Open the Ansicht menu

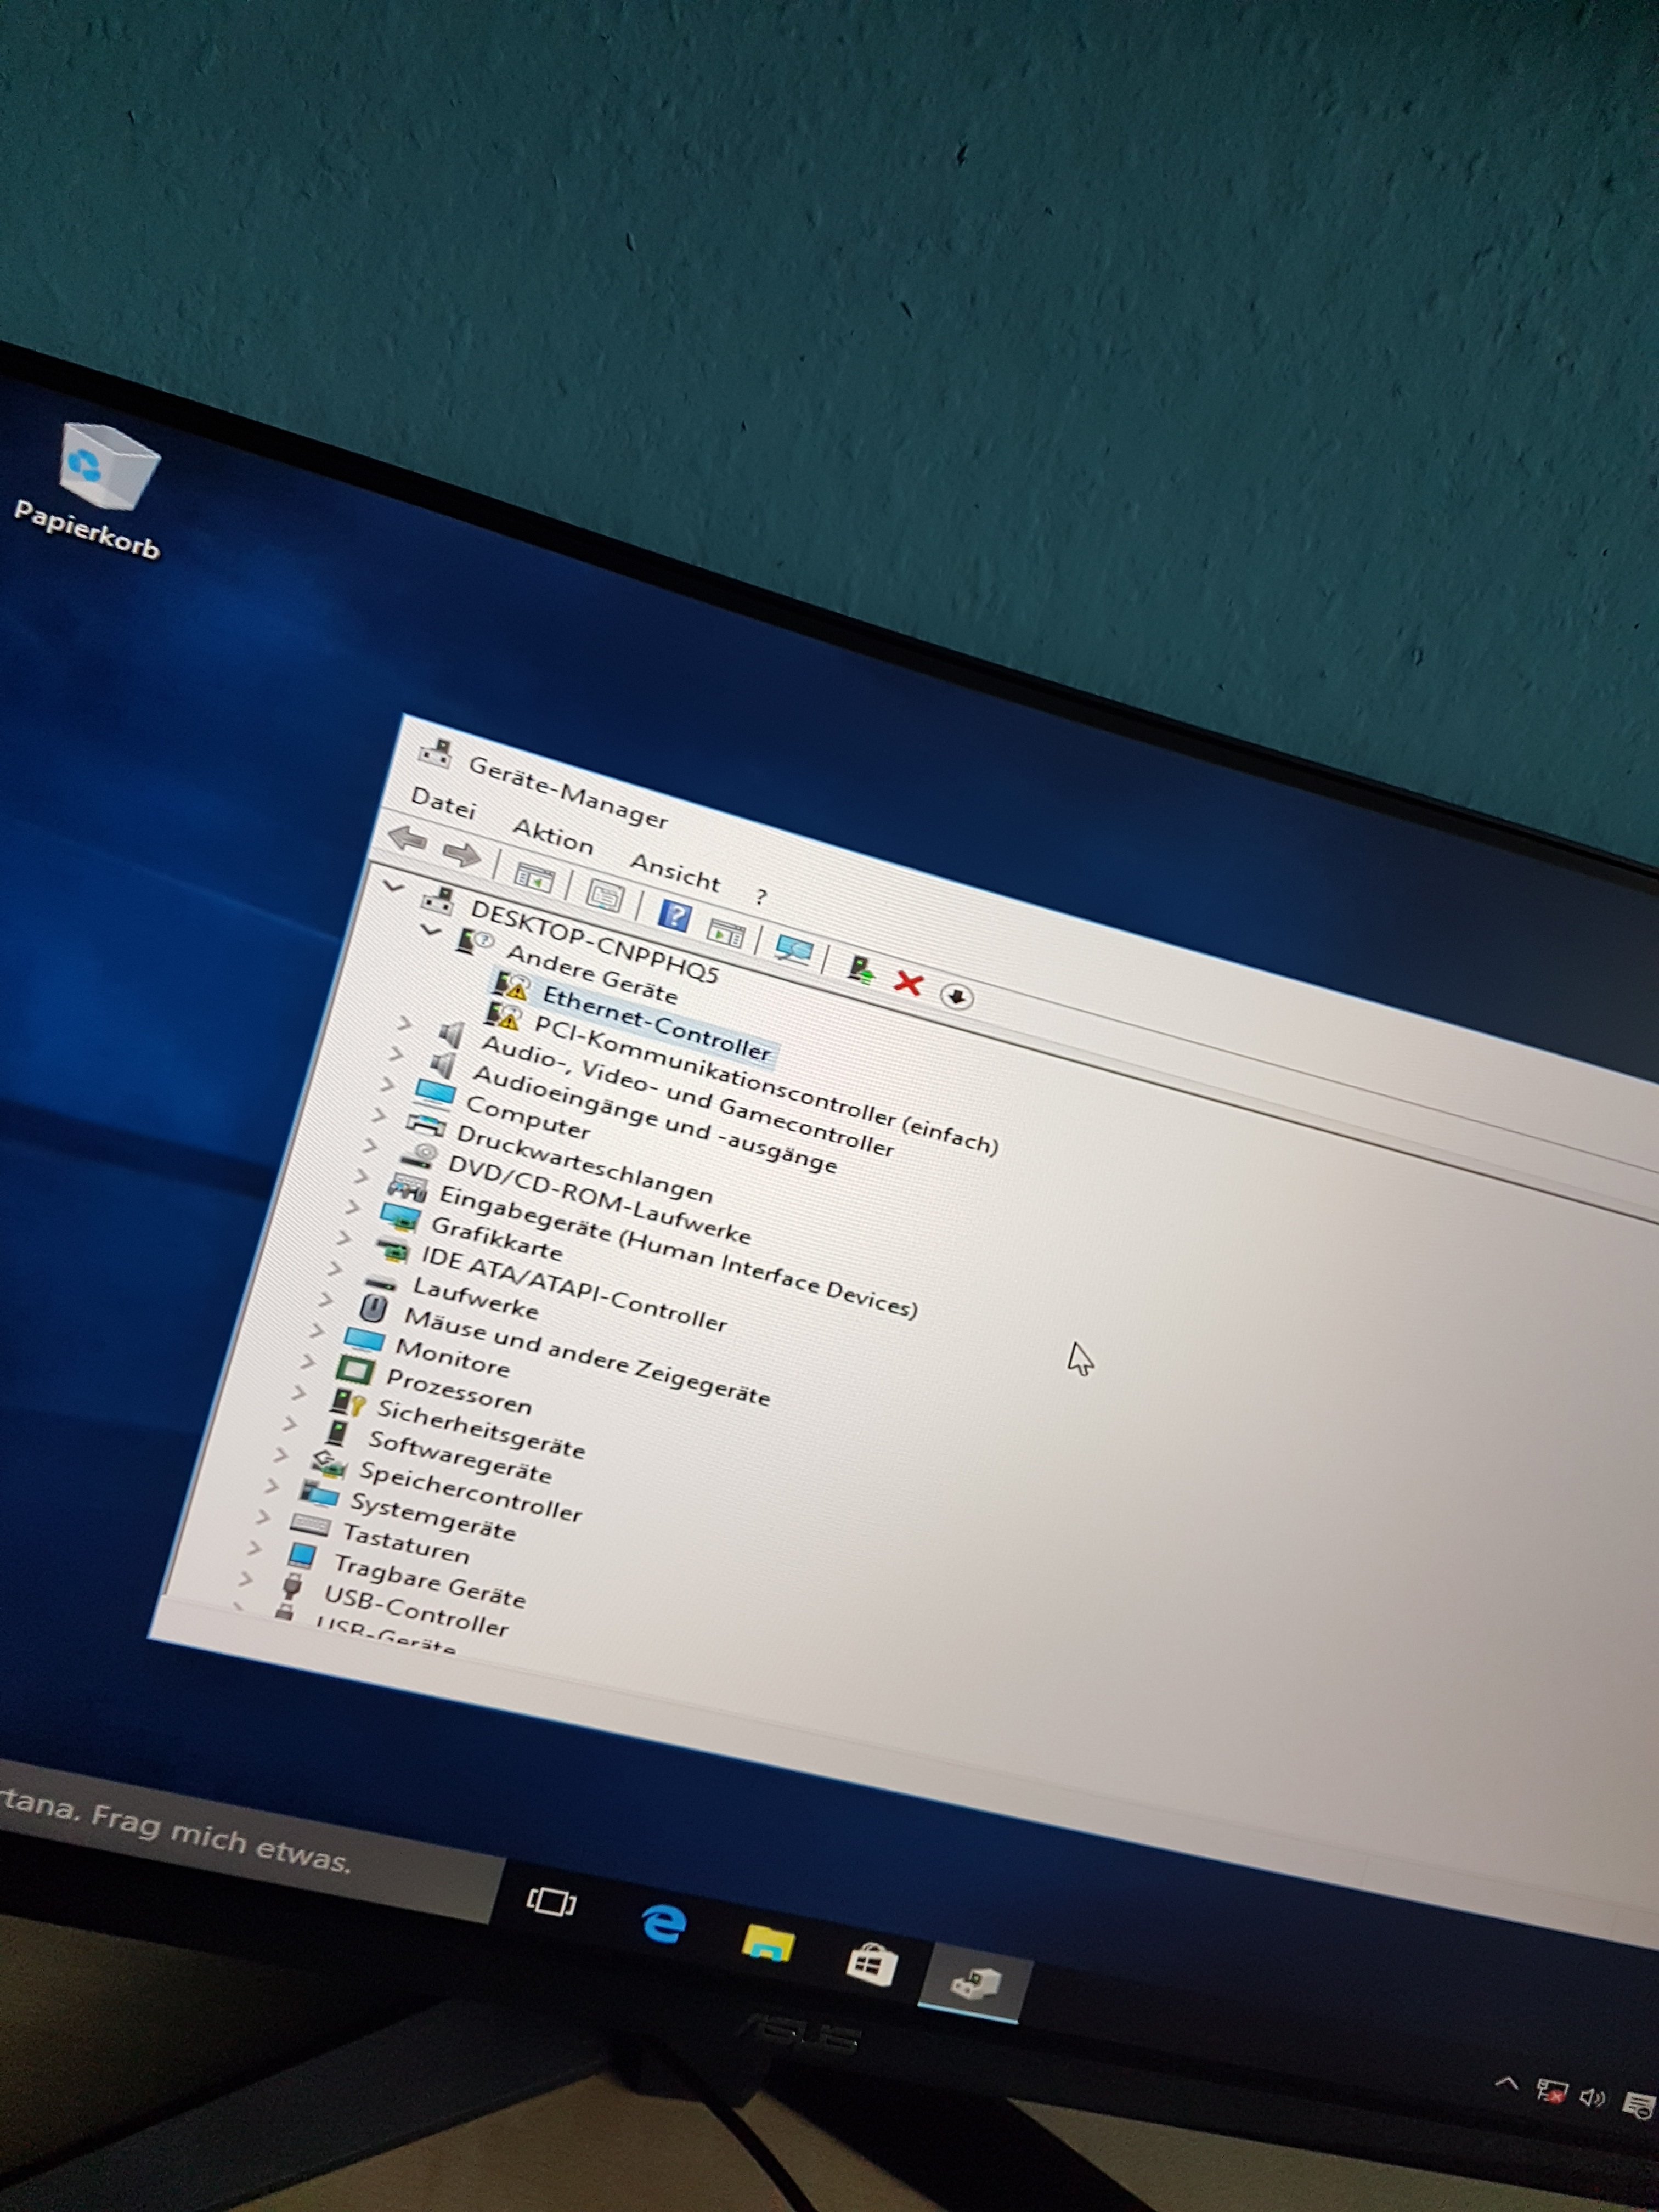pos(675,872)
